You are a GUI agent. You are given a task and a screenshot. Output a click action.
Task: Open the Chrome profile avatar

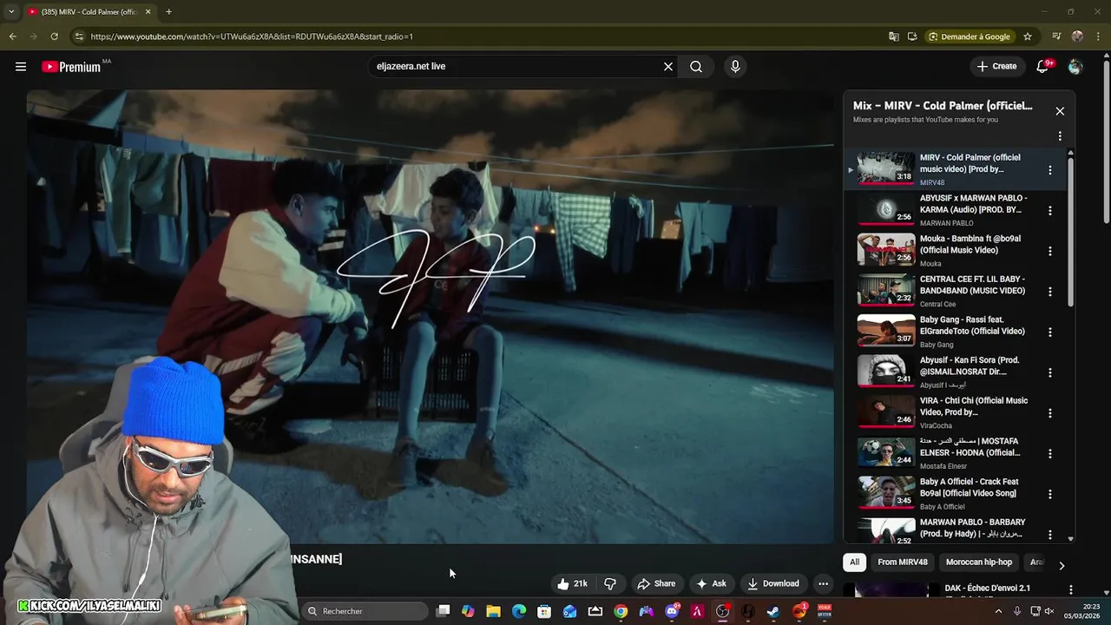click(1077, 36)
